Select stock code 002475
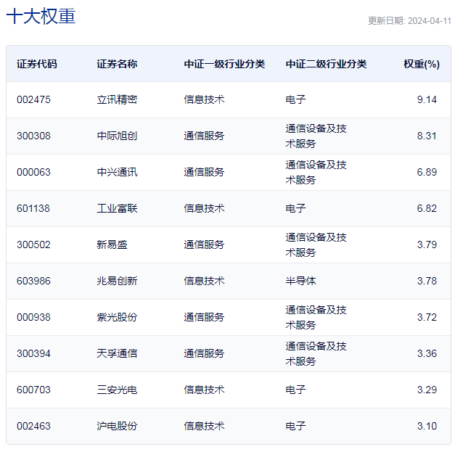455x452 pixels. [x=33, y=99]
